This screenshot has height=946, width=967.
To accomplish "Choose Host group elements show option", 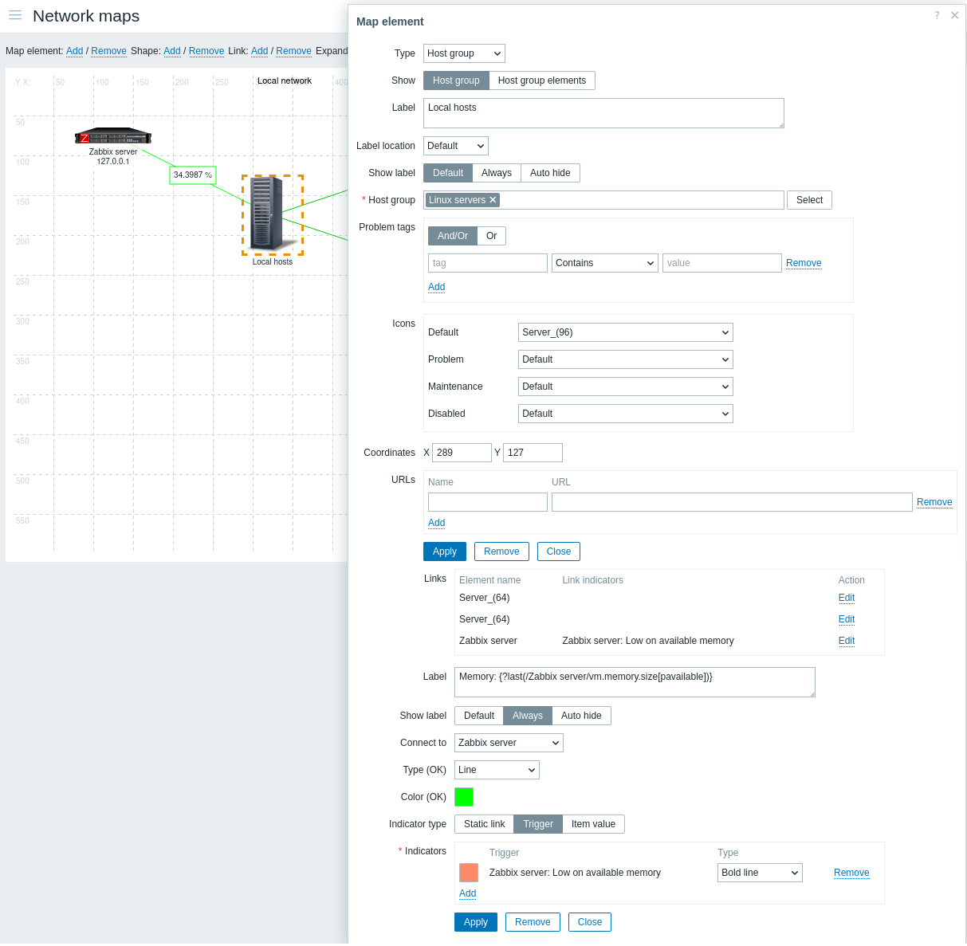I will (x=542, y=80).
